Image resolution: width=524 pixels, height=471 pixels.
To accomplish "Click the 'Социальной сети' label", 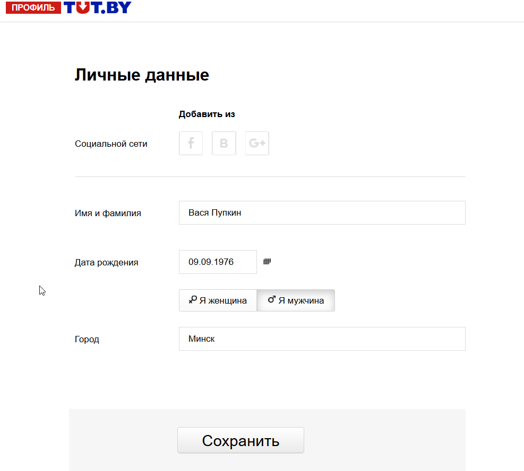I will pyautogui.click(x=111, y=144).
